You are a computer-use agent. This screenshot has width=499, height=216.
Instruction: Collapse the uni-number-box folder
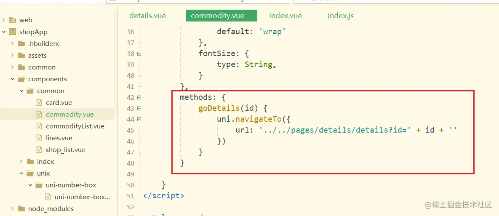(30, 185)
